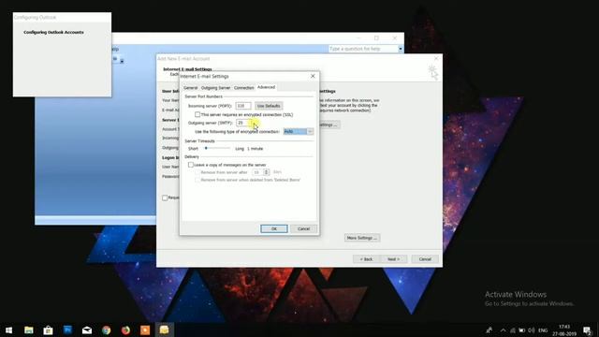Open the orange app icon on taskbar
The width and height of the screenshot is (599, 337).
[x=145, y=330]
